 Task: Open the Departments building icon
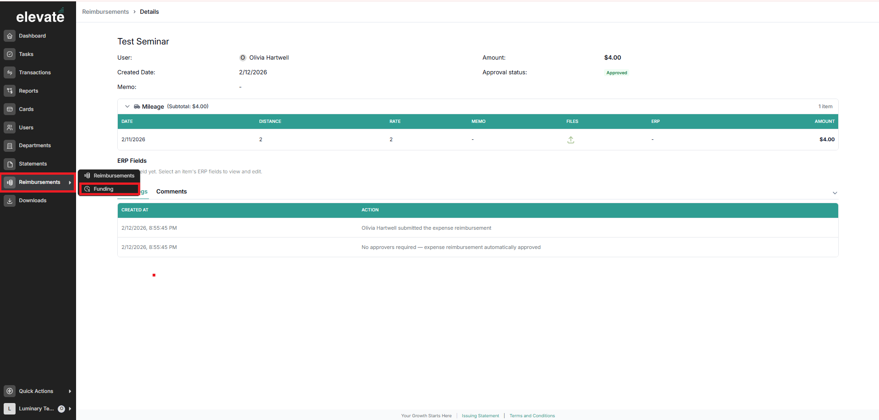pos(10,146)
